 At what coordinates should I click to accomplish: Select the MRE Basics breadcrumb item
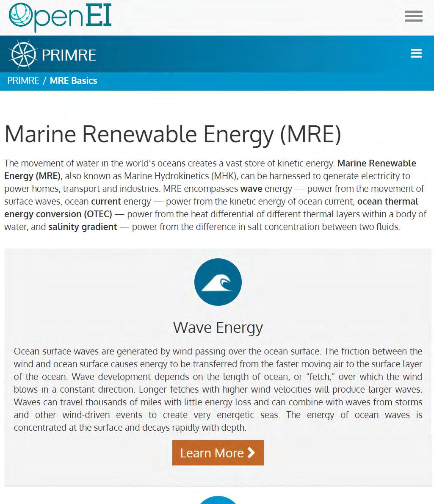click(74, 80)
